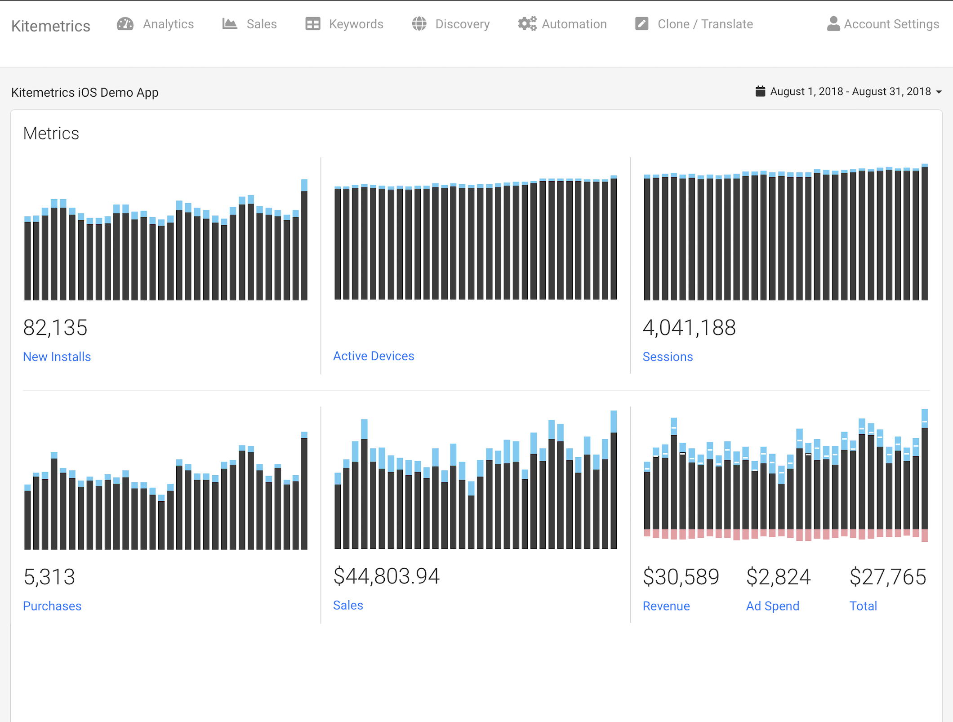Click the Purchases link
The width and height of the screenshot is (953, 722).
[x=52, y=606]
